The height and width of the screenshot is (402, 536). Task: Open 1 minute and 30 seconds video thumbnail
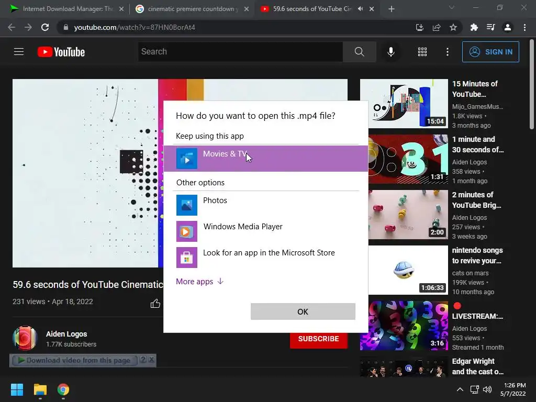[x=408, y=159]
